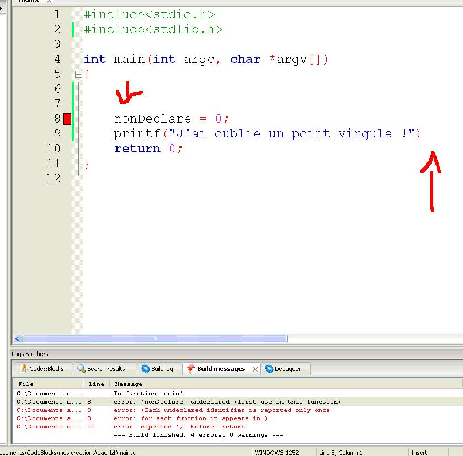Screen dimensions: 463x456
Task: Click the Insert mode indicator in the status bar
Action: click(x=419, y=452)
